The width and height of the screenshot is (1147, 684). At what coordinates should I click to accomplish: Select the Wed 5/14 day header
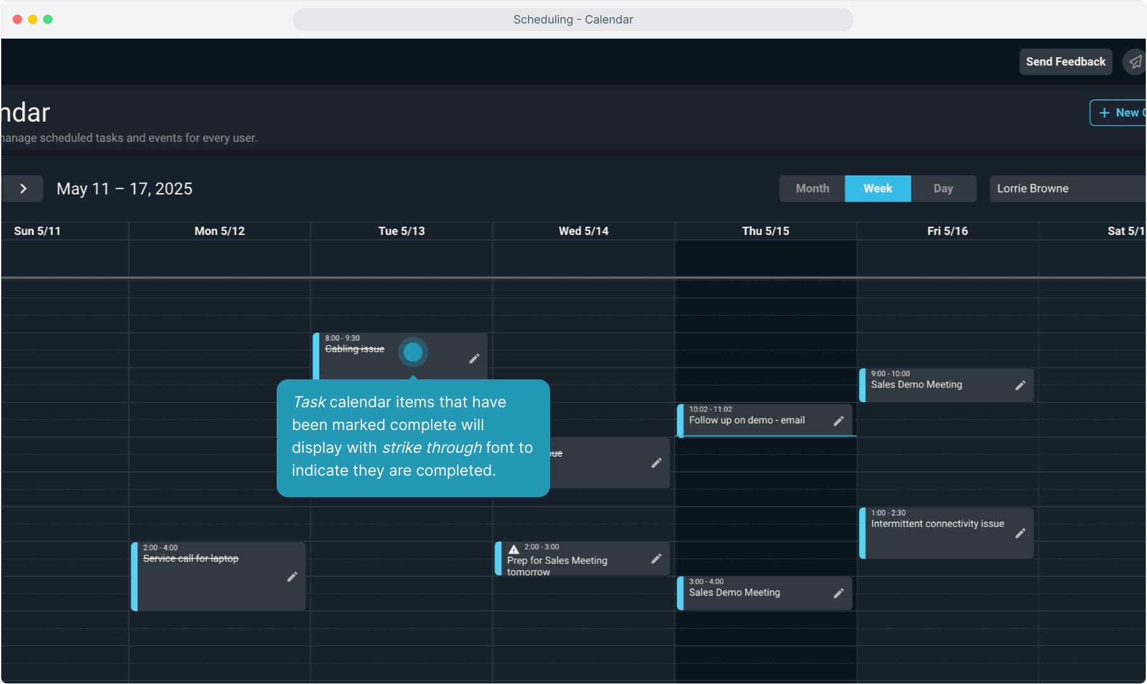click(x=583, y=231)
